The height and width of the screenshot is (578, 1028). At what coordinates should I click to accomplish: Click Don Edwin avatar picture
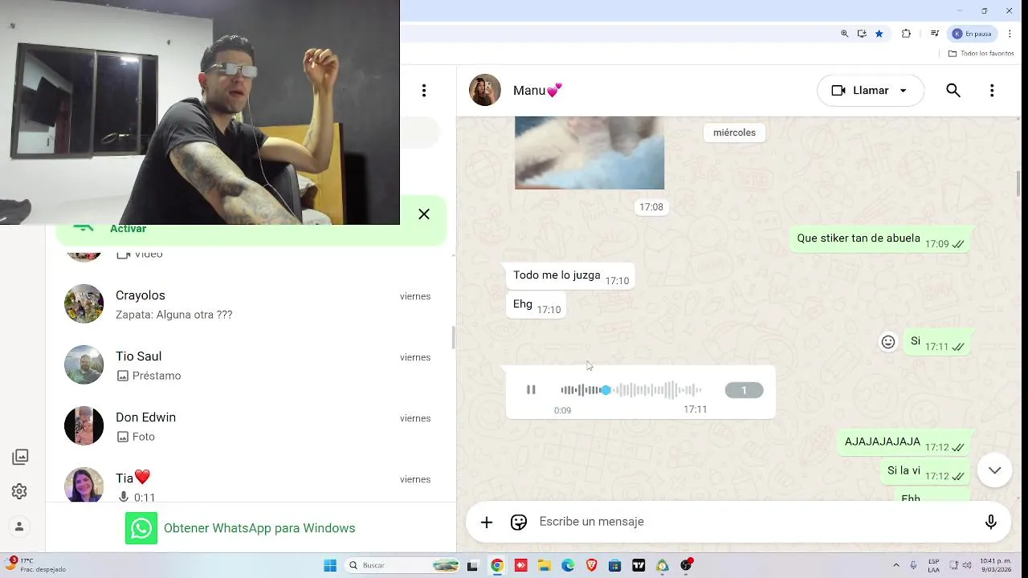point(84,426)
